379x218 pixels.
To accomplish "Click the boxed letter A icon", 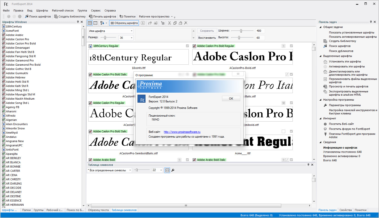I will [x=143, y=23].
